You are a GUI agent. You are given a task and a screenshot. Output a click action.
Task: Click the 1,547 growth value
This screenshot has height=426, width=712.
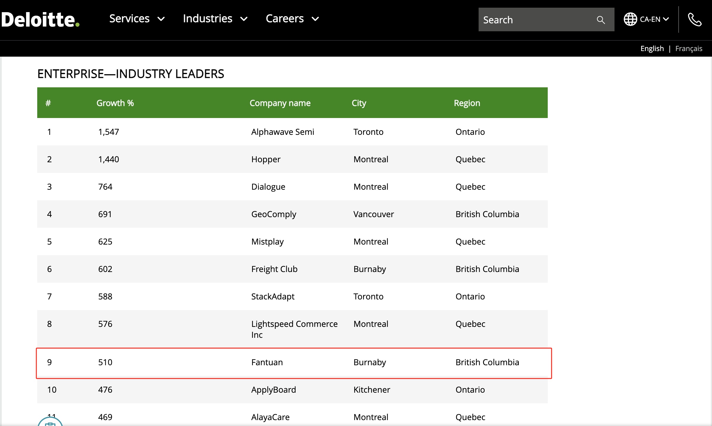[109, 132]
